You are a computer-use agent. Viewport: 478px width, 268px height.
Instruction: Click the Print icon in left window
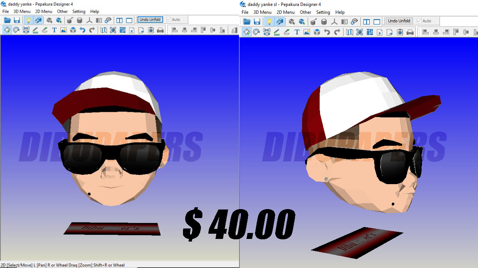(x=161, y=30)
